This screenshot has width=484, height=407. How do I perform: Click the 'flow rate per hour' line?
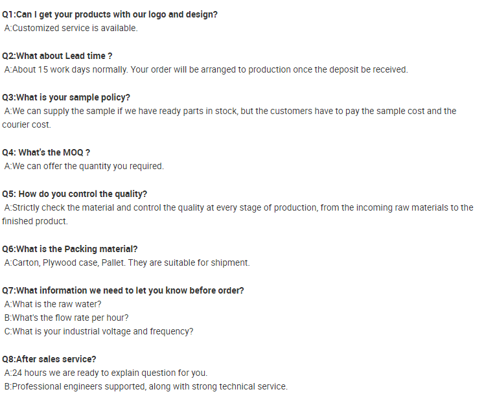[66, 318]
